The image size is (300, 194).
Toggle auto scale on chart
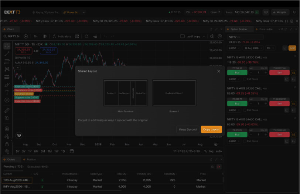(x=219, y=152)
